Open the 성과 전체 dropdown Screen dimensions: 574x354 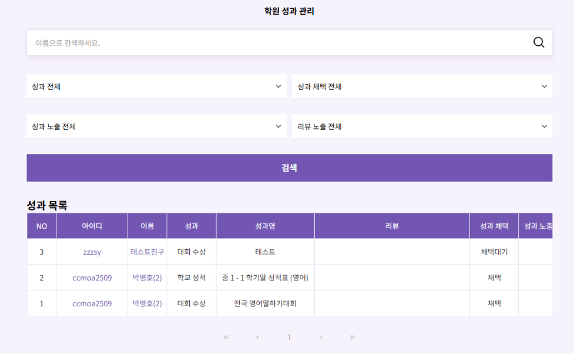[x=157, y=86]
